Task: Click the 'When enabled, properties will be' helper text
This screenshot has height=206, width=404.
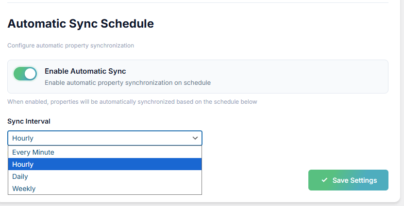Action: (132, 102)
